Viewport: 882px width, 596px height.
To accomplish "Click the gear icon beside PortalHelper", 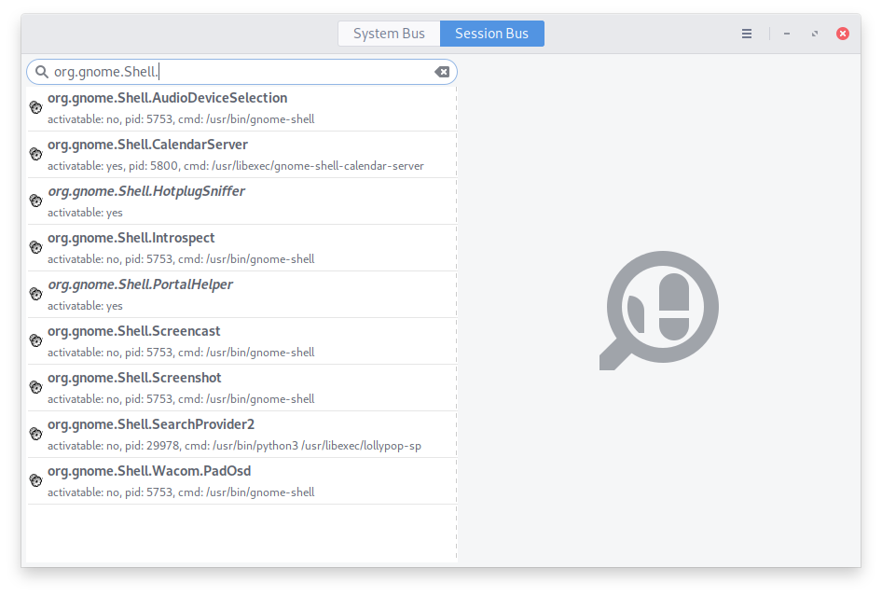I will [35, 294].
